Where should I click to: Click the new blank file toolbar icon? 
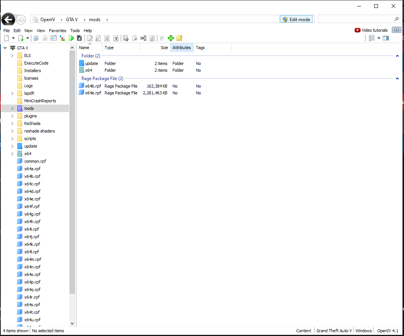[x=6, y=38]
